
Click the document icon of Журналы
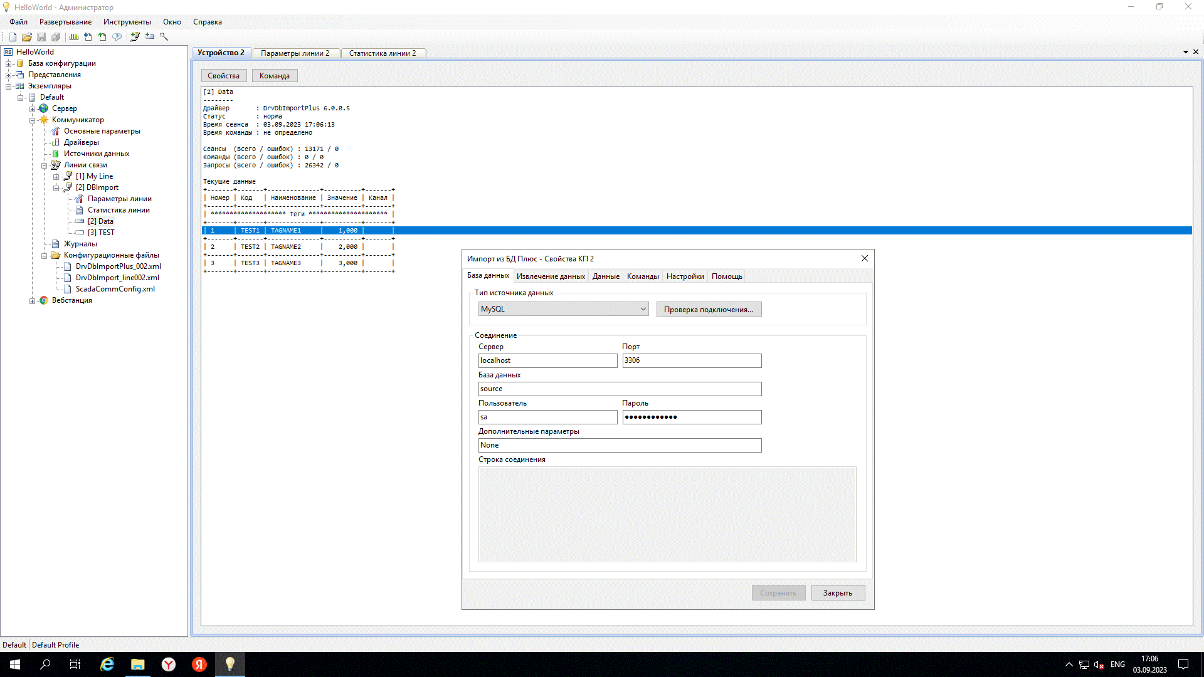coord(56,244)
